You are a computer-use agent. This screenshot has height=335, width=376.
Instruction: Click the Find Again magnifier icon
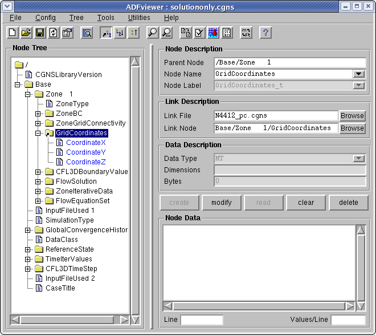[167, 33]
